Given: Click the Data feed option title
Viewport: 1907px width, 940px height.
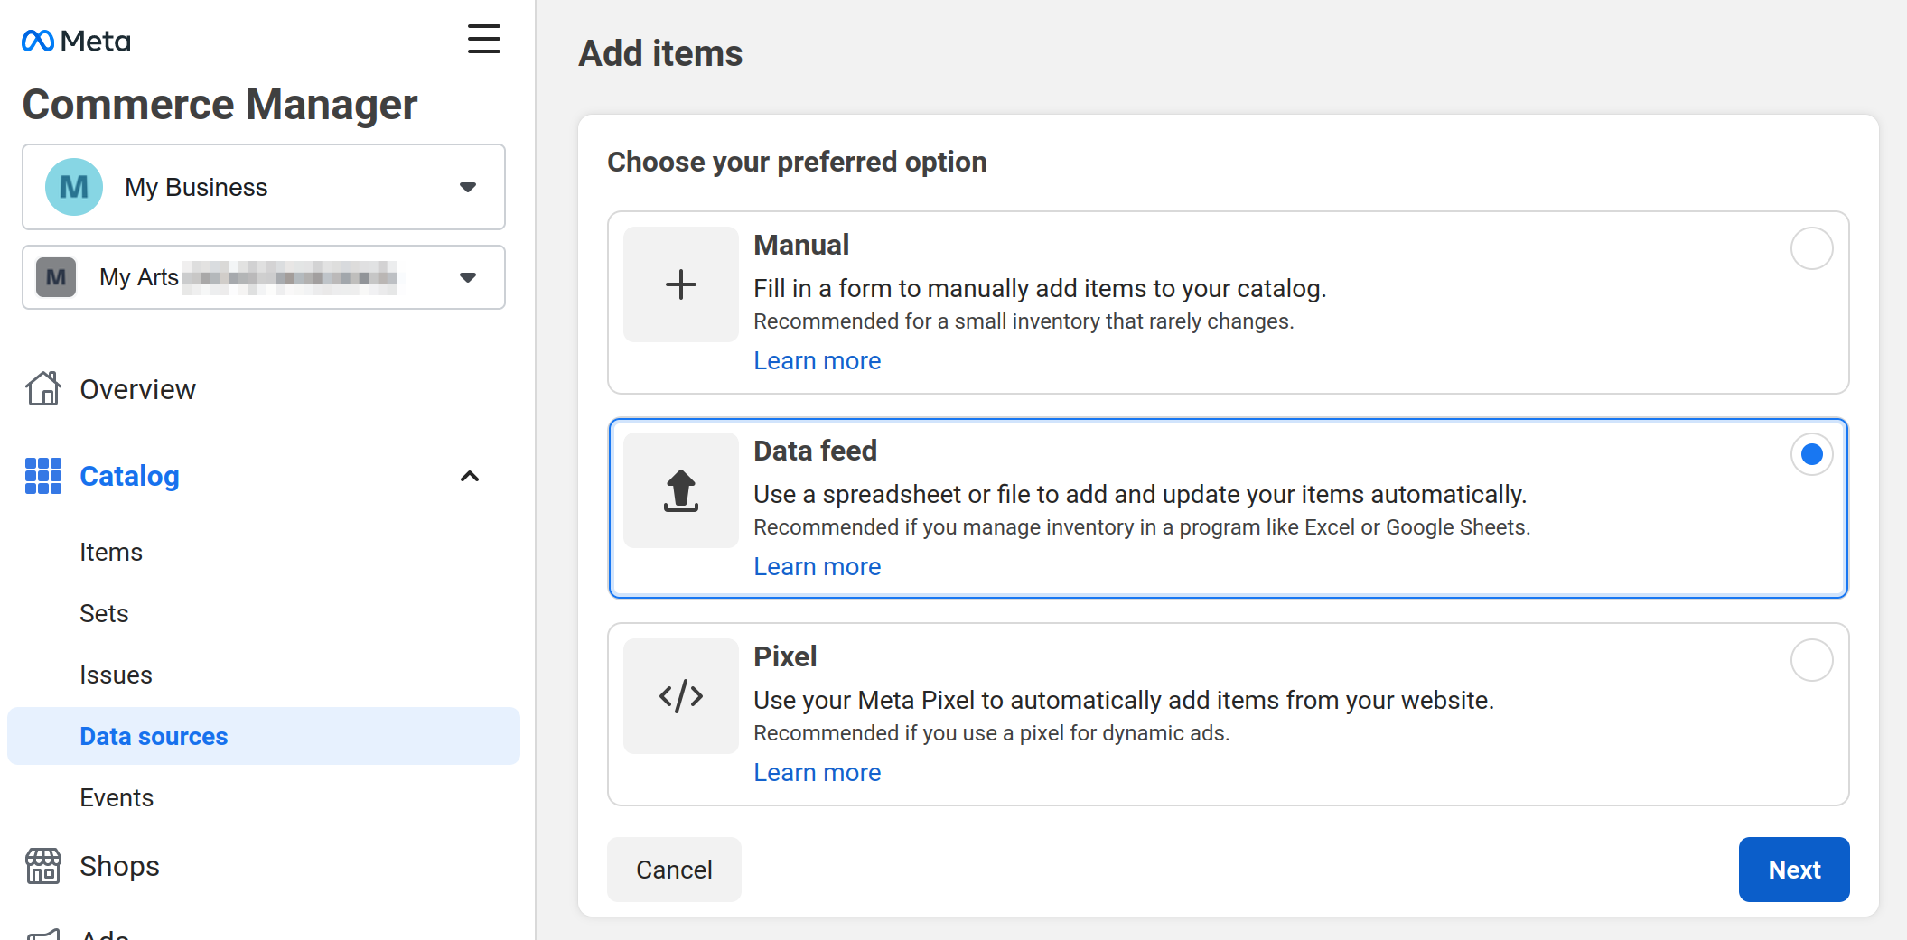Looking at the screenshot, I should pyautogui.click(x=816, y=451).
